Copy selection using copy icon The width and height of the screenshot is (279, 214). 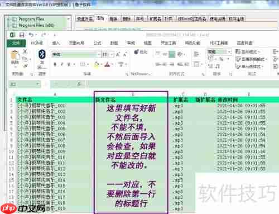[x=25, y=59]
